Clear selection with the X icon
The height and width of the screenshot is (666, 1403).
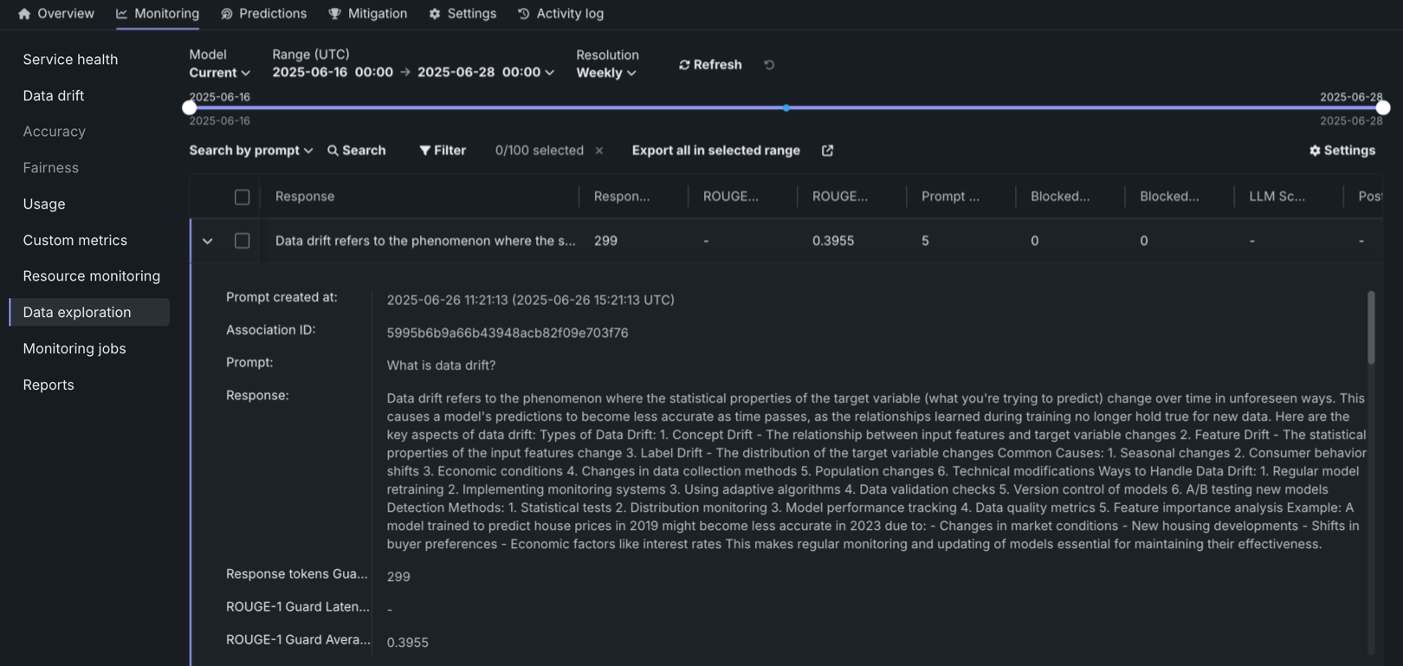coord(599,151)
